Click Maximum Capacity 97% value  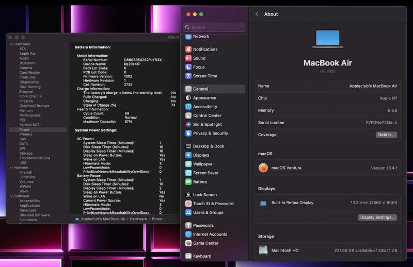click(x=128, y=122)
